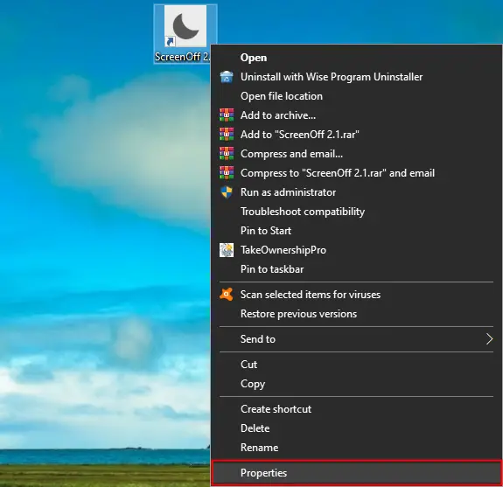Screen dimensions: 503x487
Task: Pin the shortcut to Start
Action: [356, 231]
